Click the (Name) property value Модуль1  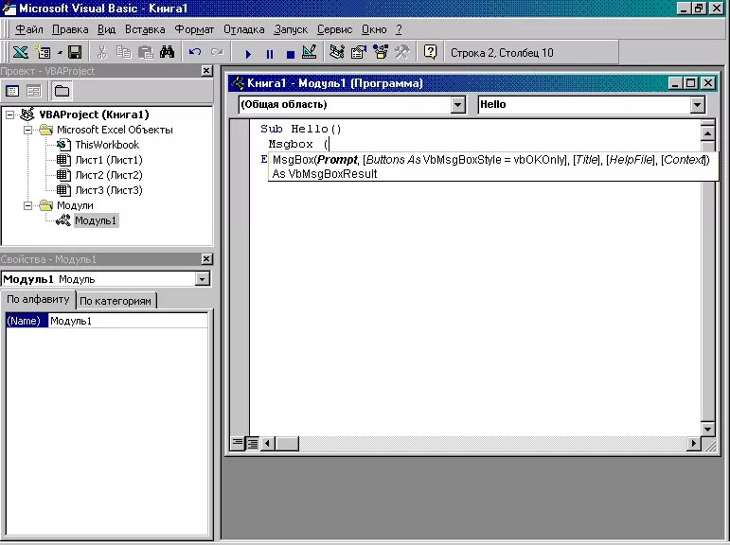128,321
